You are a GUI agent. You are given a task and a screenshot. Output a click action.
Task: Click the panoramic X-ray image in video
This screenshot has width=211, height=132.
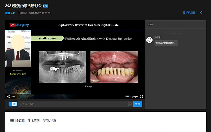tap(62, 67)
